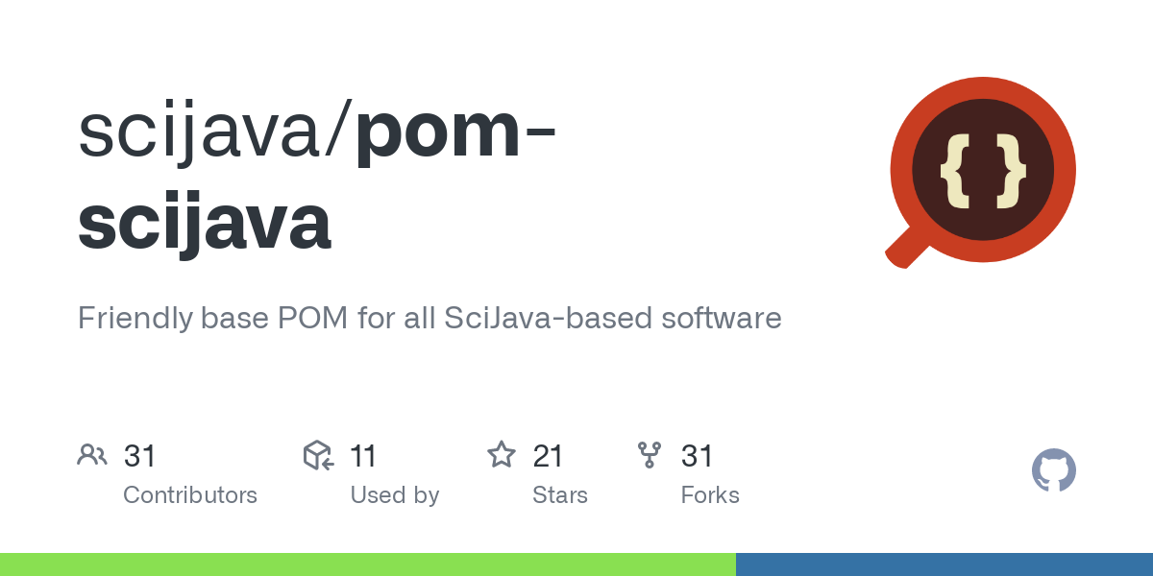Viewport: 1153px width, 576px height.
Task: Click the Used by package icon
Action: pos(318,454)
